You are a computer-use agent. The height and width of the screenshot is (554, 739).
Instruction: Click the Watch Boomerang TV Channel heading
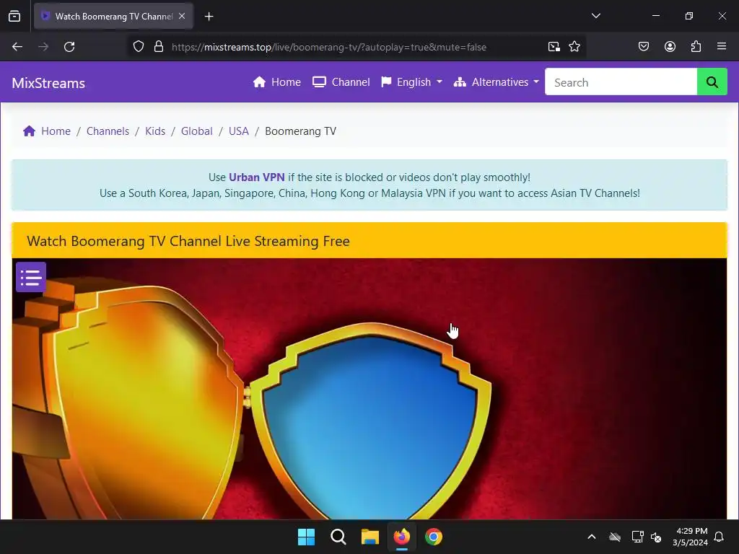coord(188,241)
